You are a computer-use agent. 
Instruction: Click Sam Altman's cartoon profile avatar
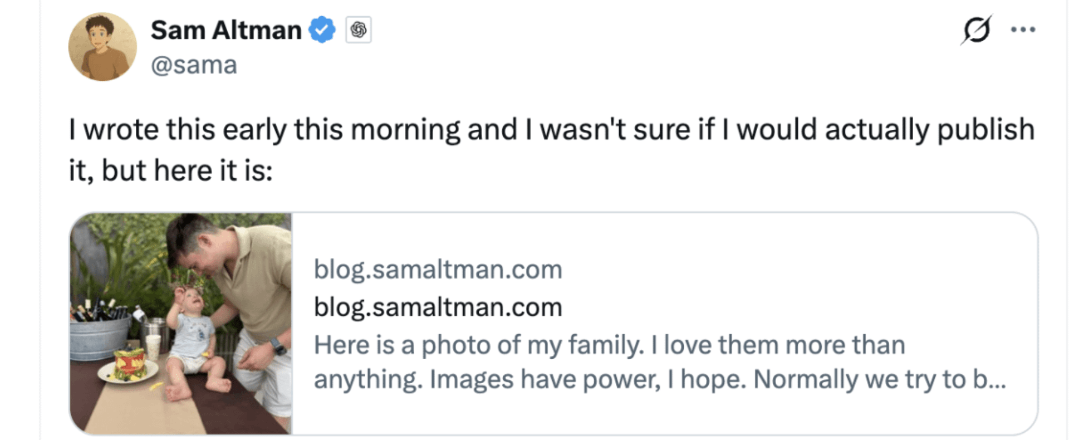(x=102, y=47)
